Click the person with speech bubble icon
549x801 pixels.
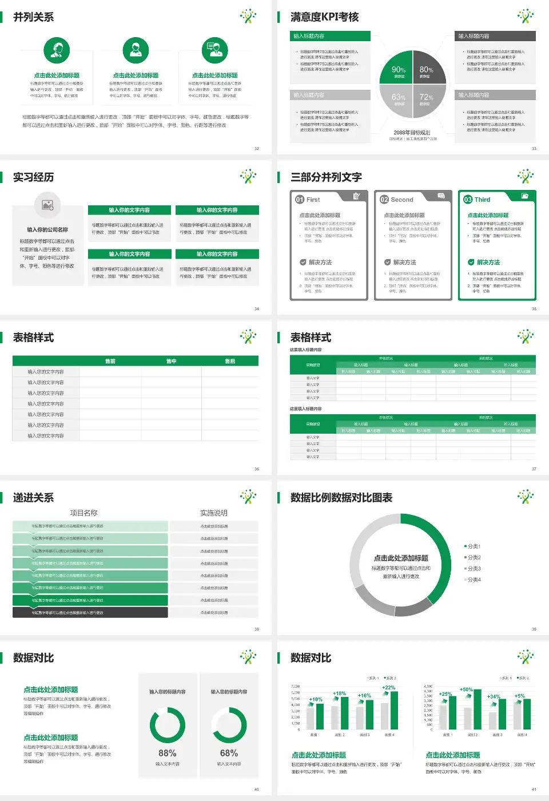[215, 51]
